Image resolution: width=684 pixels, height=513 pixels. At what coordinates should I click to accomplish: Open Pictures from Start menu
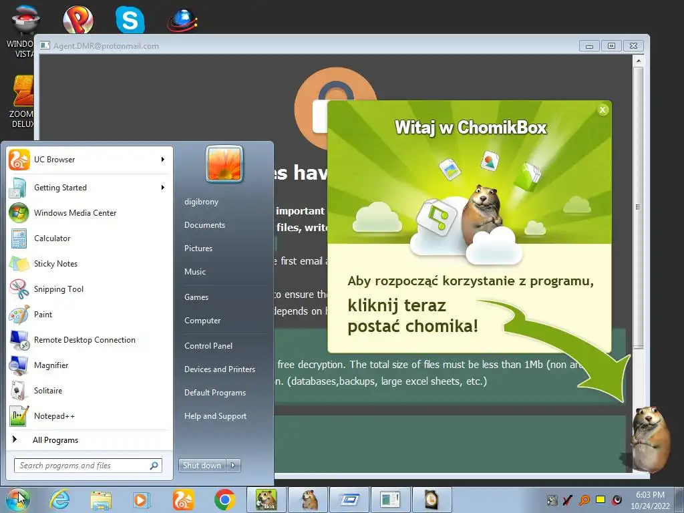pos(198,248)
